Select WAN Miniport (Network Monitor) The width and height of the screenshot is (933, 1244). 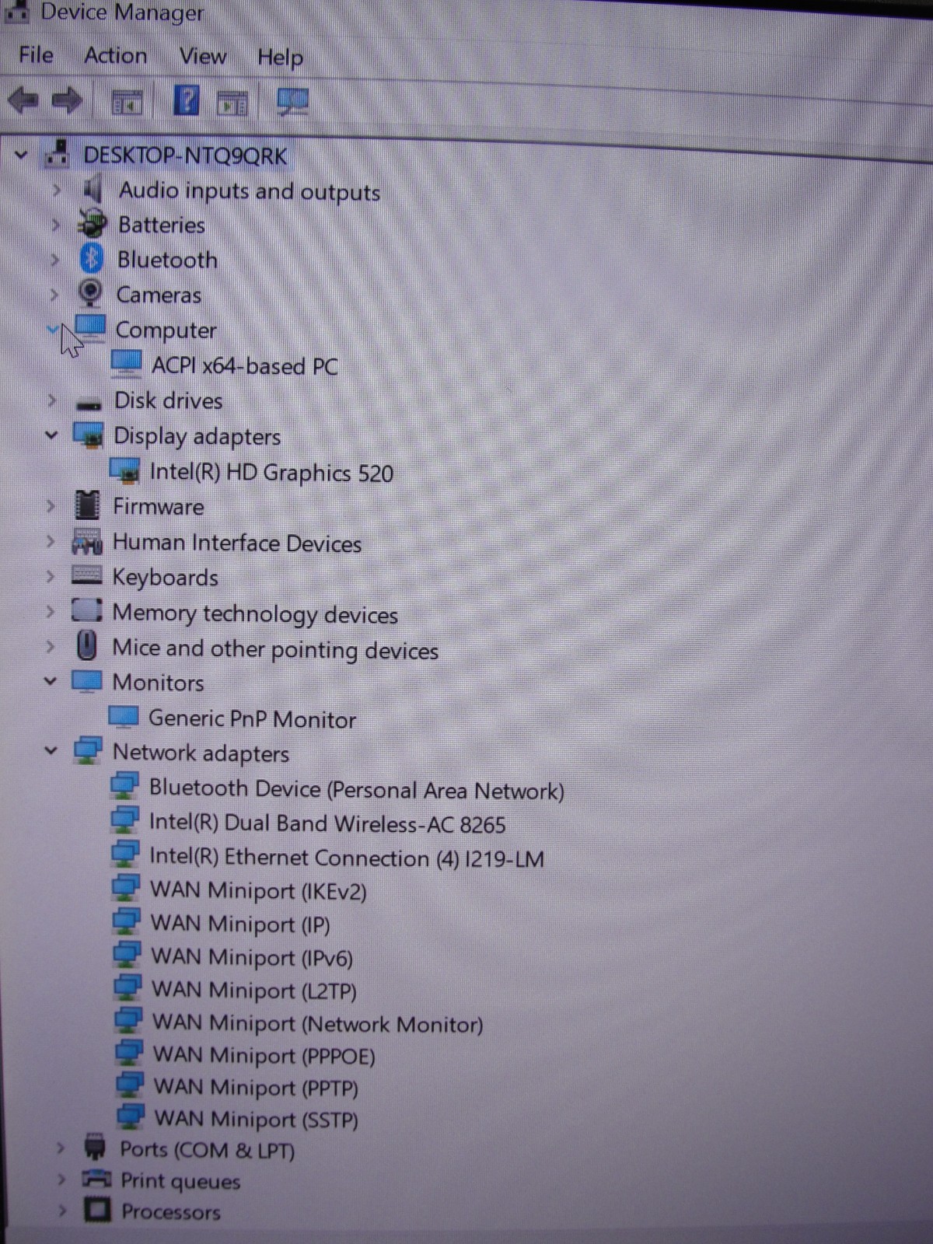(317, 1023)
